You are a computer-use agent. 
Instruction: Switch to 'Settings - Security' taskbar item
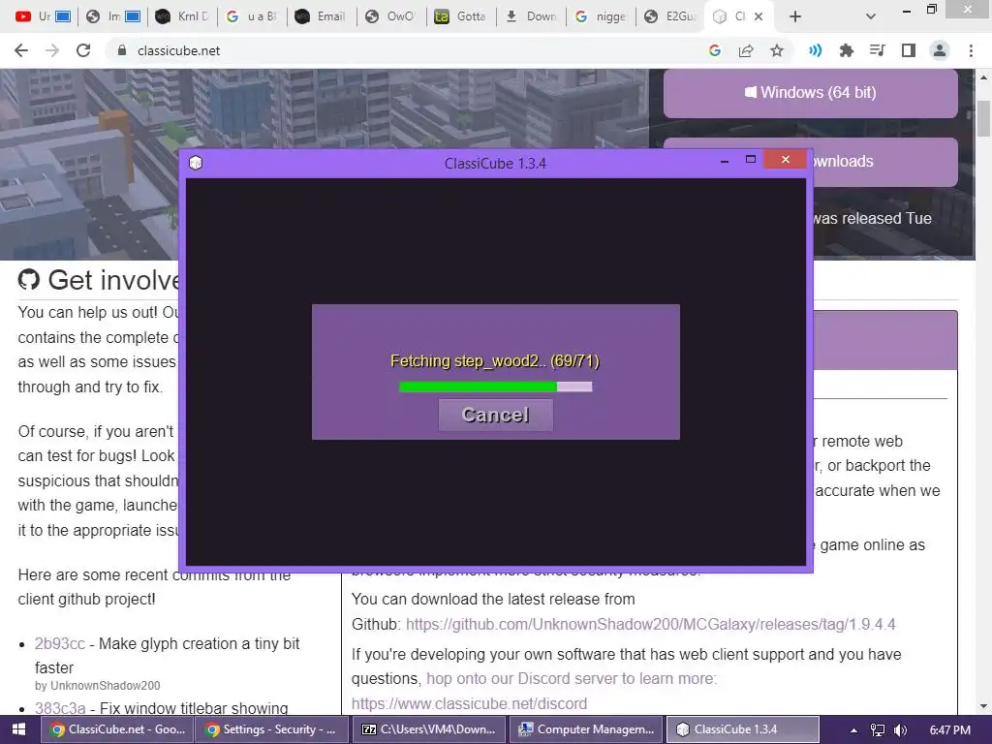point(272,729)
